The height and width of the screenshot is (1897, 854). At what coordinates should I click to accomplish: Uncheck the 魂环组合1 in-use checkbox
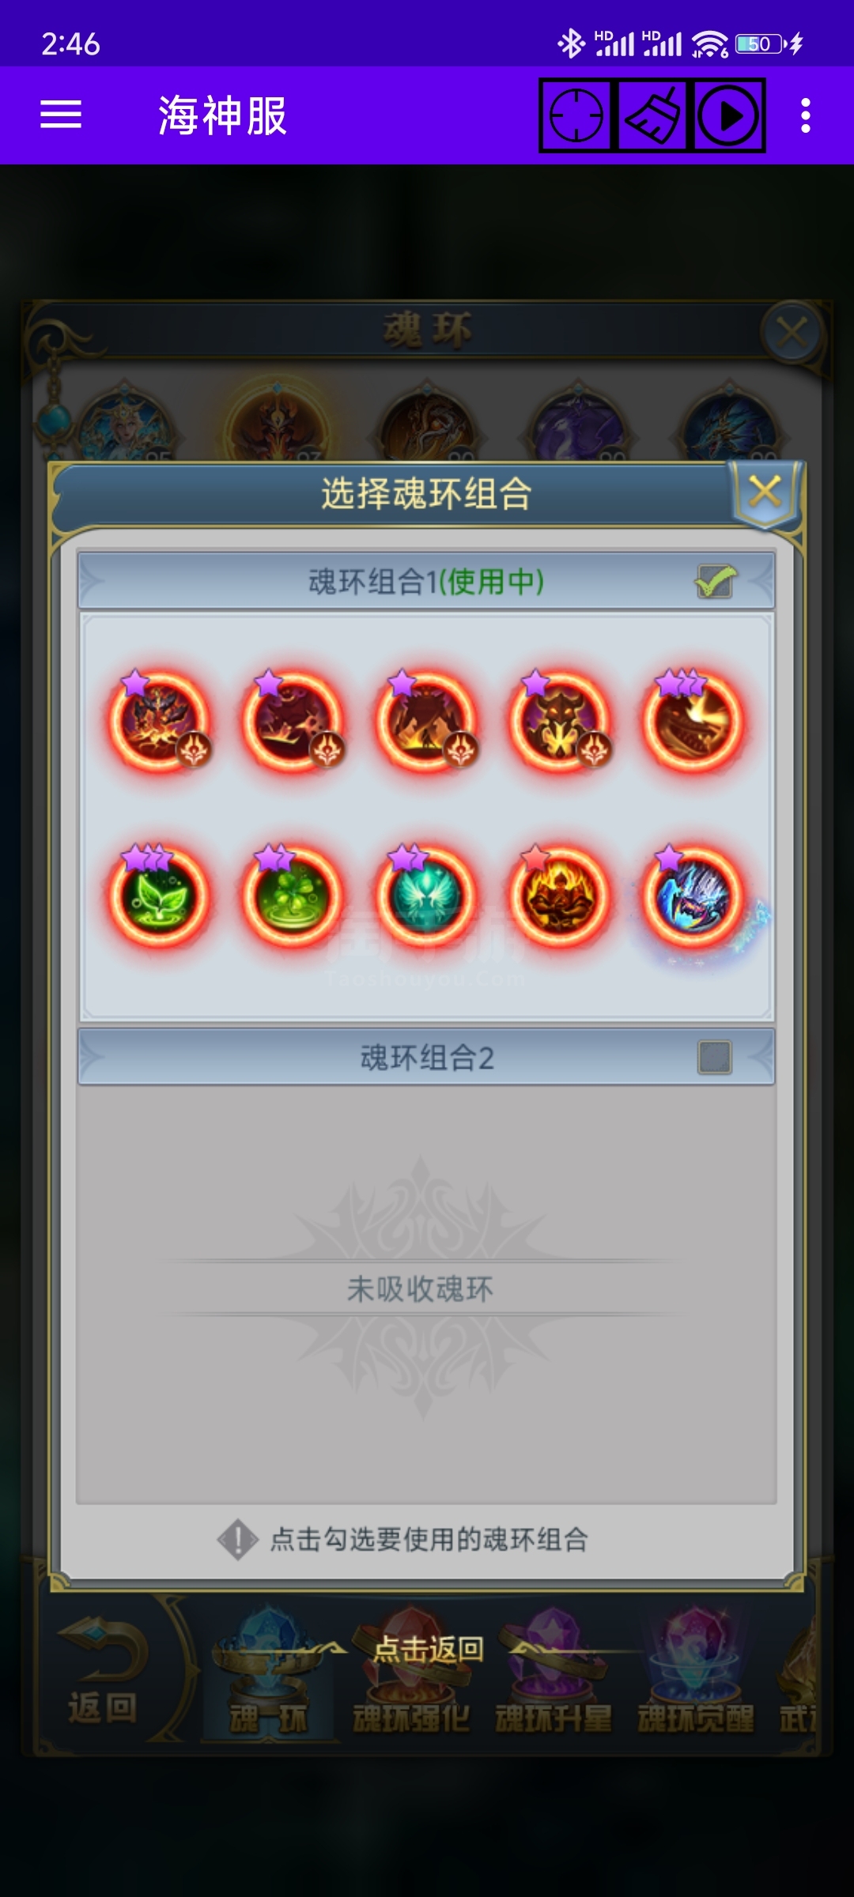pyautogui.click(x=716, y=582)
